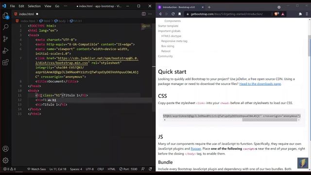Image resolution: width=311 pixels, height=175 pixels.
Task: Click the editor minimap
Action: [146, 27]
